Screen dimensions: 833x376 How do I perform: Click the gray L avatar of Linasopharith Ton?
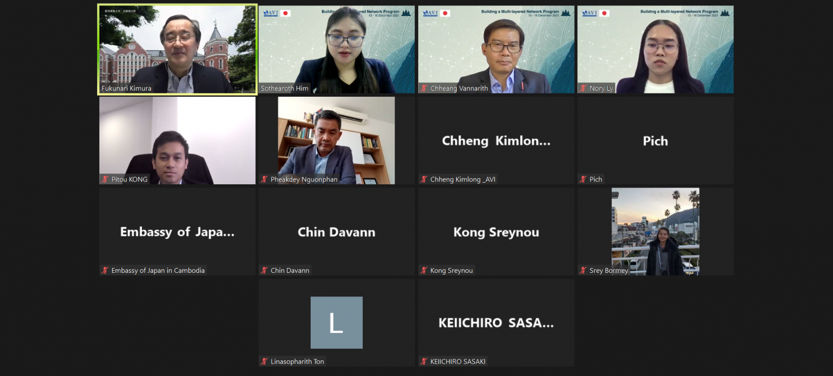click(336, 322)
